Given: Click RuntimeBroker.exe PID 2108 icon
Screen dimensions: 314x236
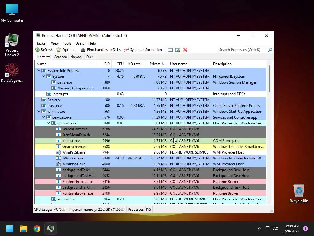Looking at the screenshot, I should click(x=59, y=193).
